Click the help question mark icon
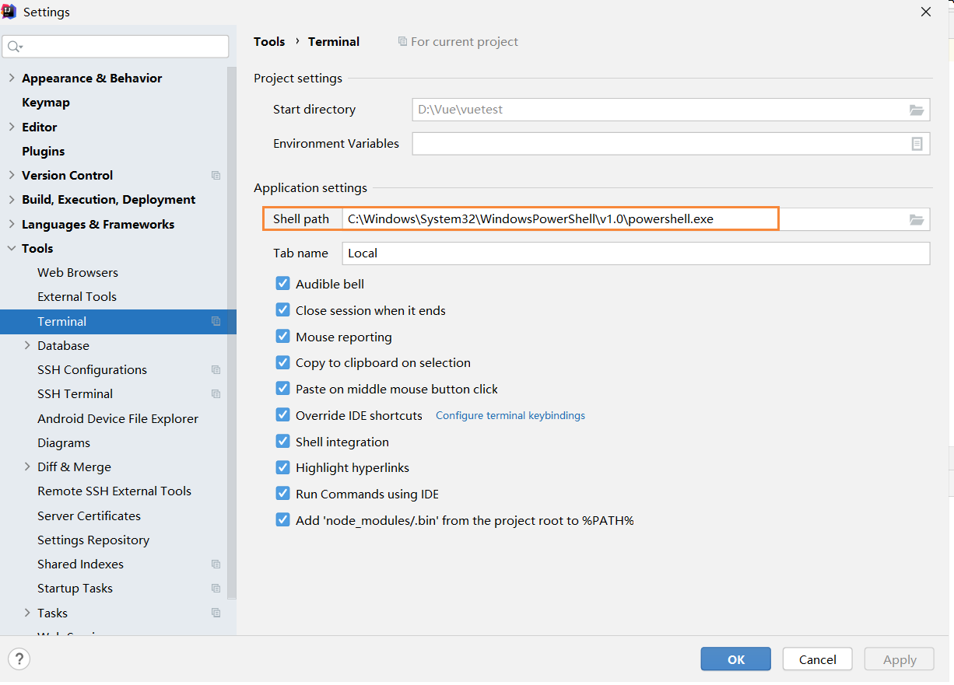954x685 pixels. click(19, 659)
